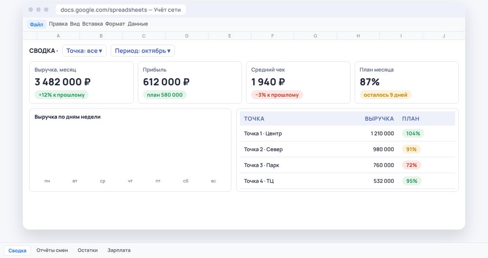Click the 91% plan badge
This screenshot has height=258, width=488.
tap(411, 149)
